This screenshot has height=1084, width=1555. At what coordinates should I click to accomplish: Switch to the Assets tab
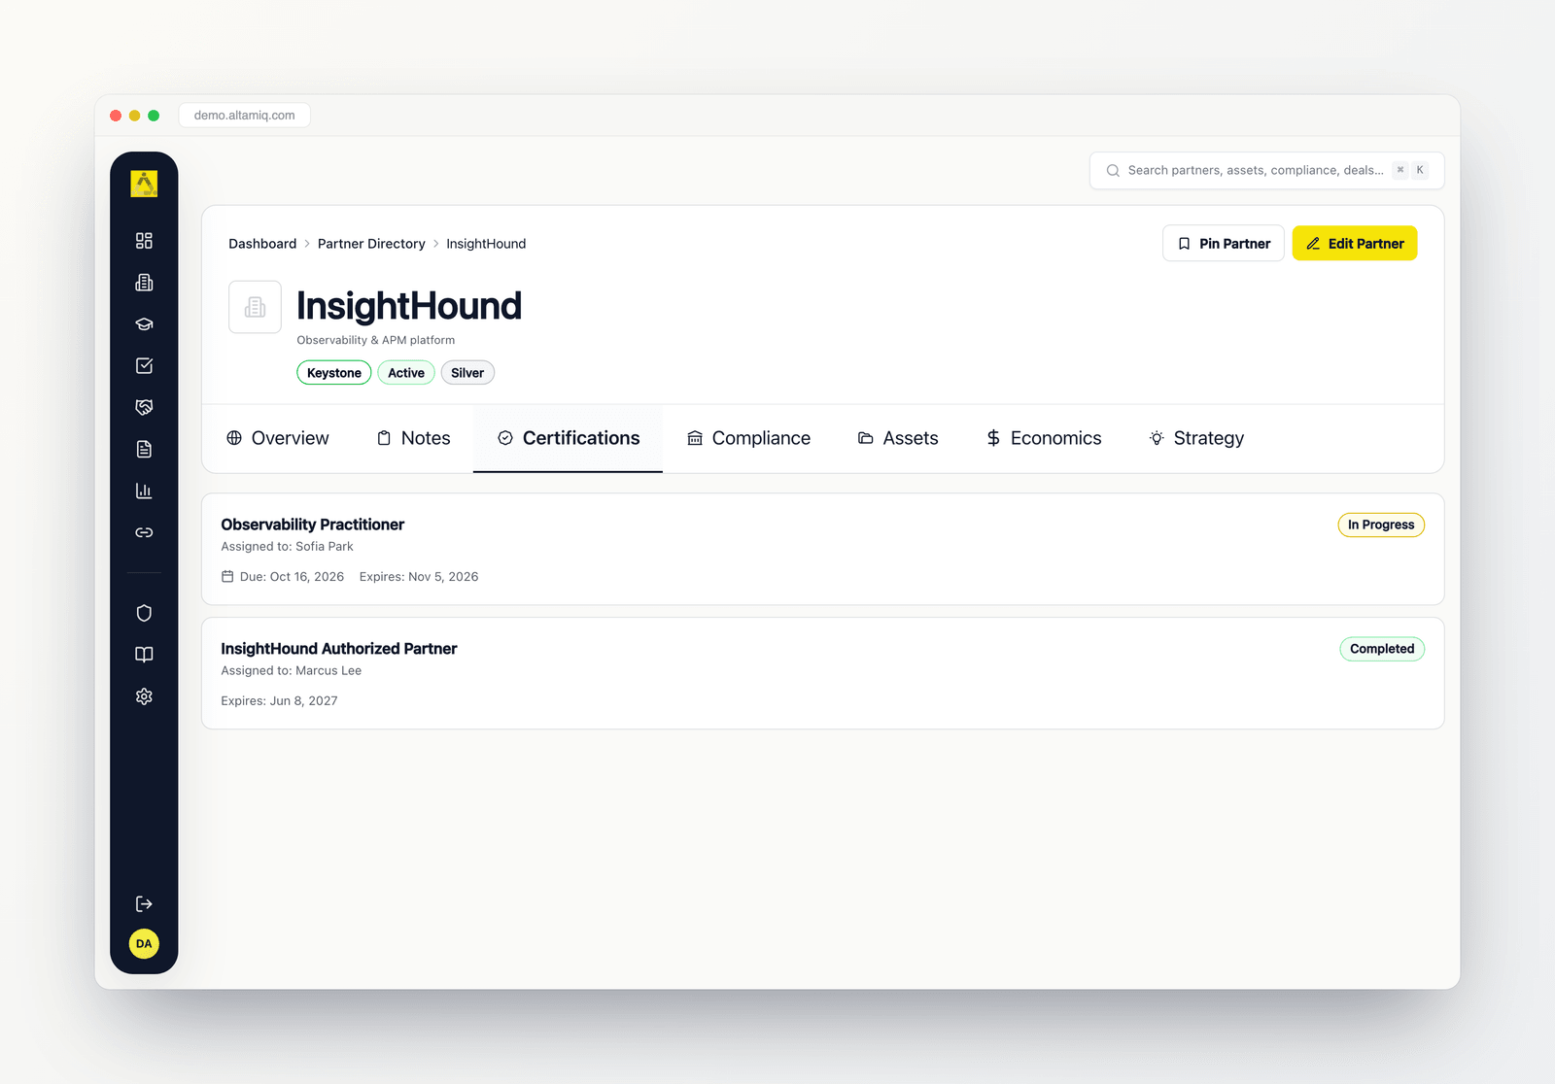[898, 438]
